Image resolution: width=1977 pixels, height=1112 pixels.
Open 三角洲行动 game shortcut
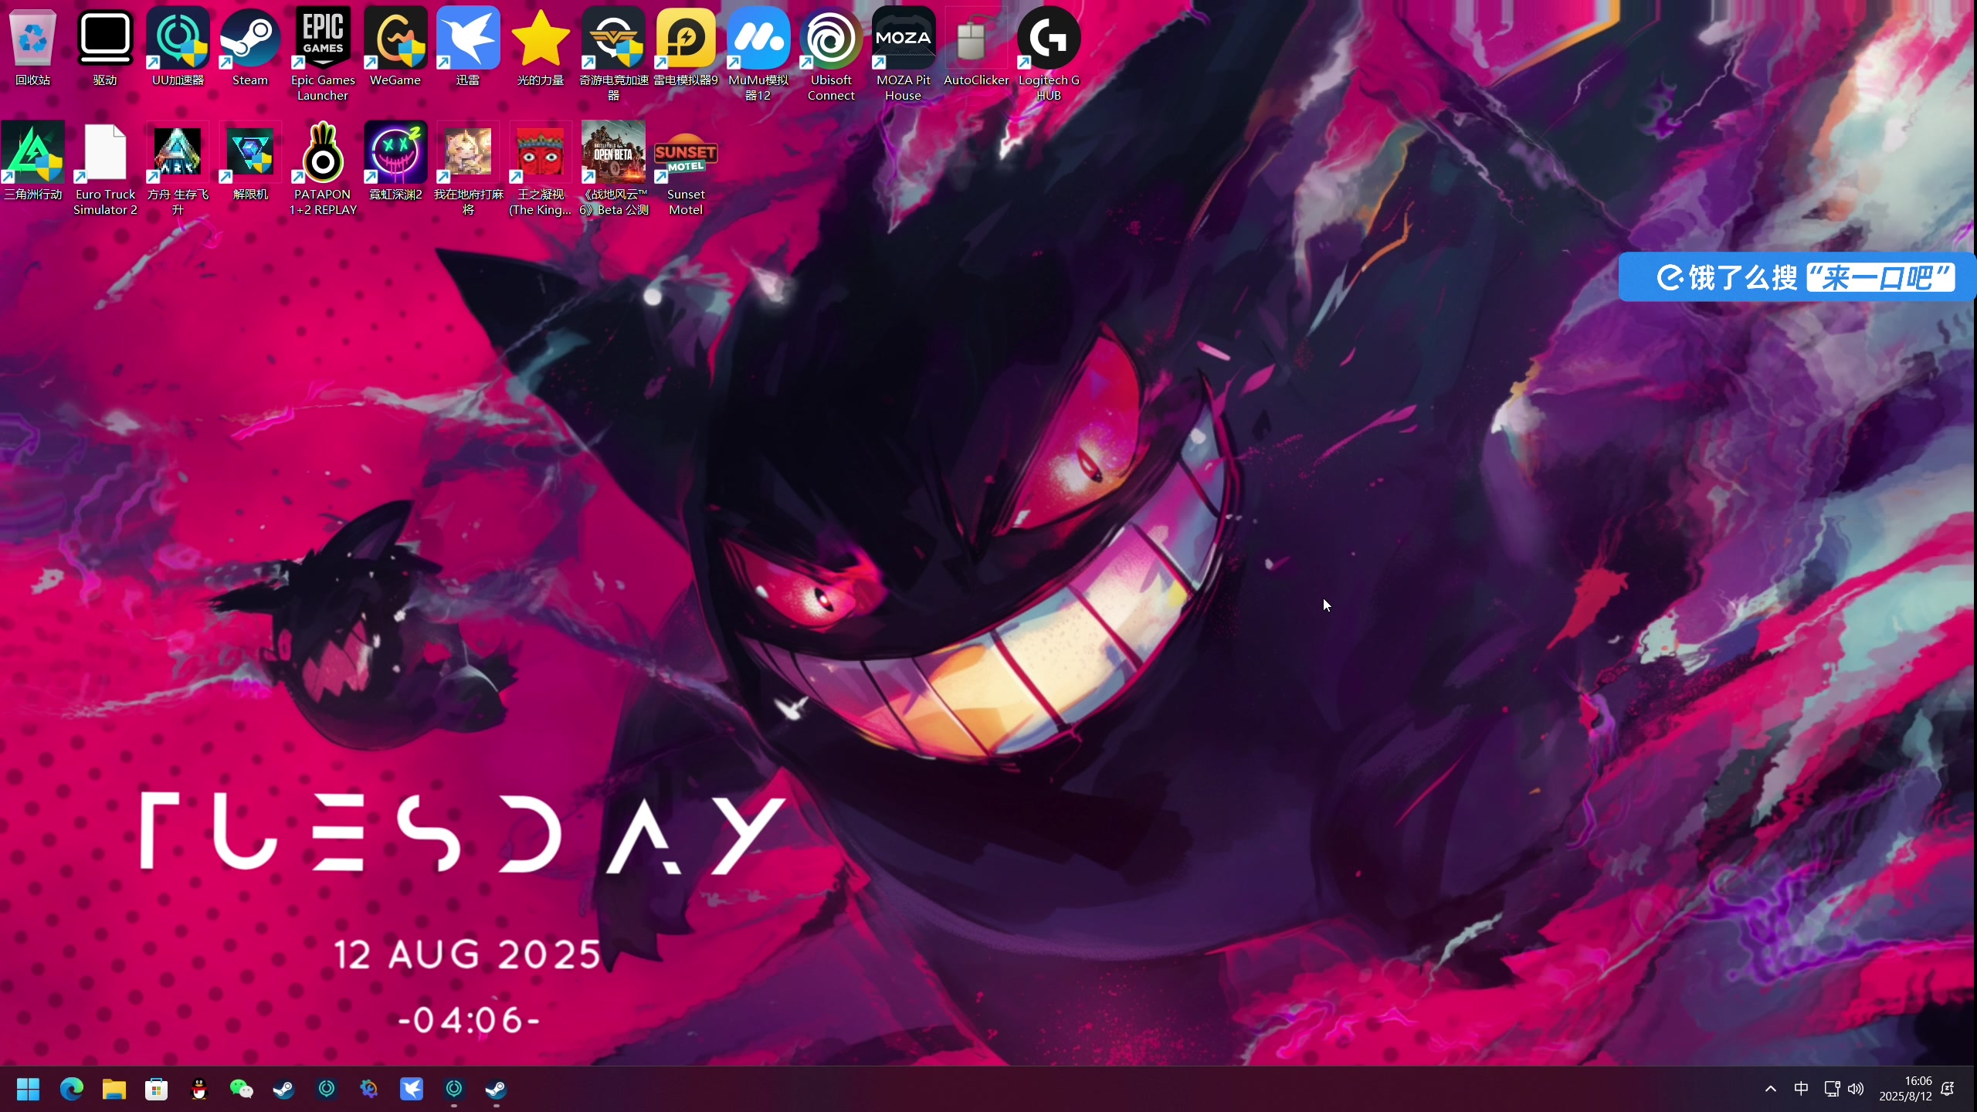click(32, 162)
